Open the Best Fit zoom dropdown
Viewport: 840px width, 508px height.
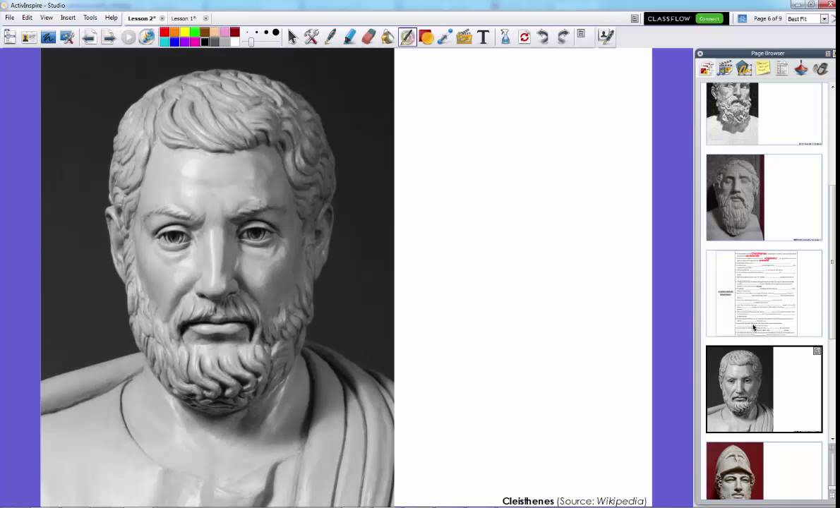(x=824, y=19)
